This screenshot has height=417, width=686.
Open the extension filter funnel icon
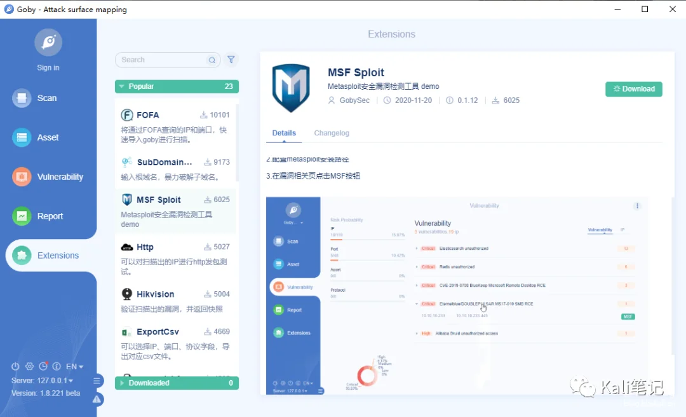(x=231, y=60)
